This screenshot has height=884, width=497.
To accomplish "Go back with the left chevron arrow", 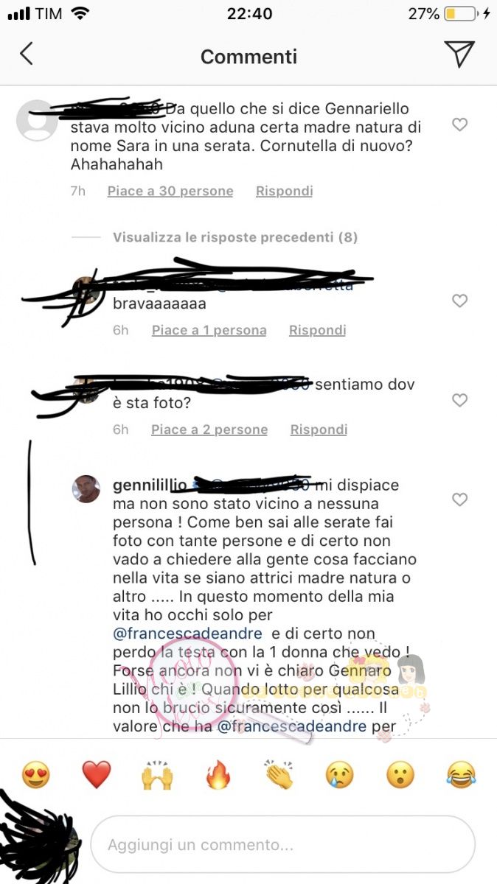I will [x=27, y=54].
